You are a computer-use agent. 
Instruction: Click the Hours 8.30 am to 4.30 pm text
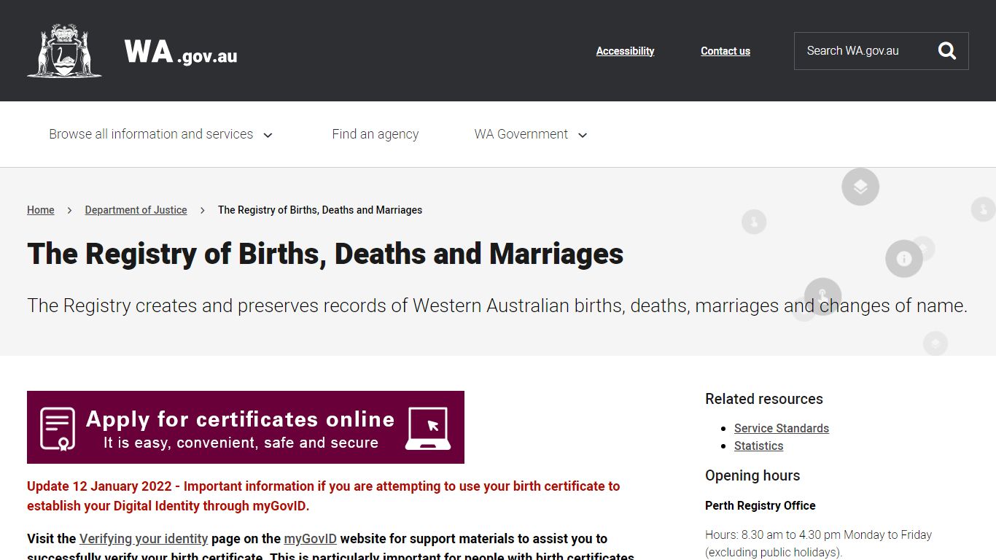[818, 543]
